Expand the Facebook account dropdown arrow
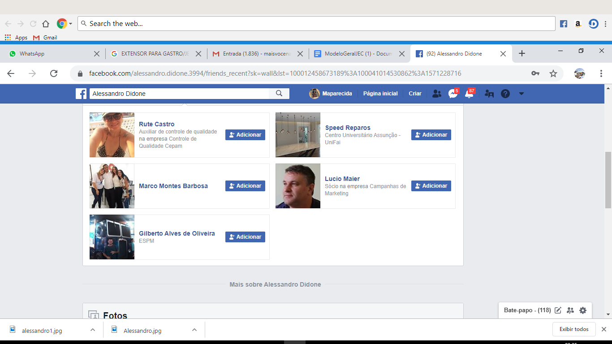 (x=521, y=94)
